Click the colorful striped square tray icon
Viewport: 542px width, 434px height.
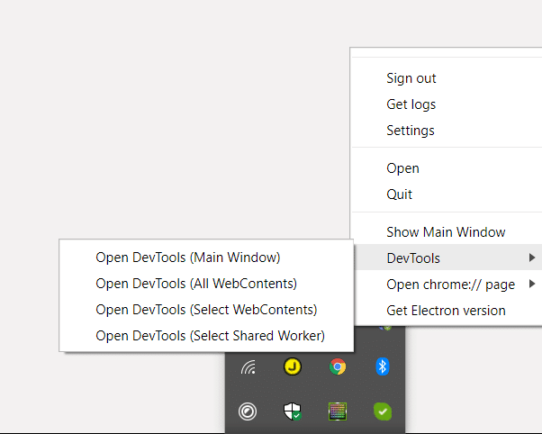(x=338, y=411)
